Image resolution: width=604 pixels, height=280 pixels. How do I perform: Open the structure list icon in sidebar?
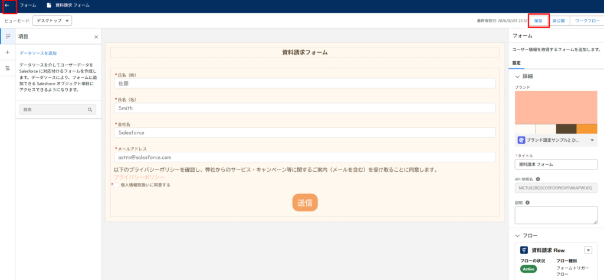point(8,68)
